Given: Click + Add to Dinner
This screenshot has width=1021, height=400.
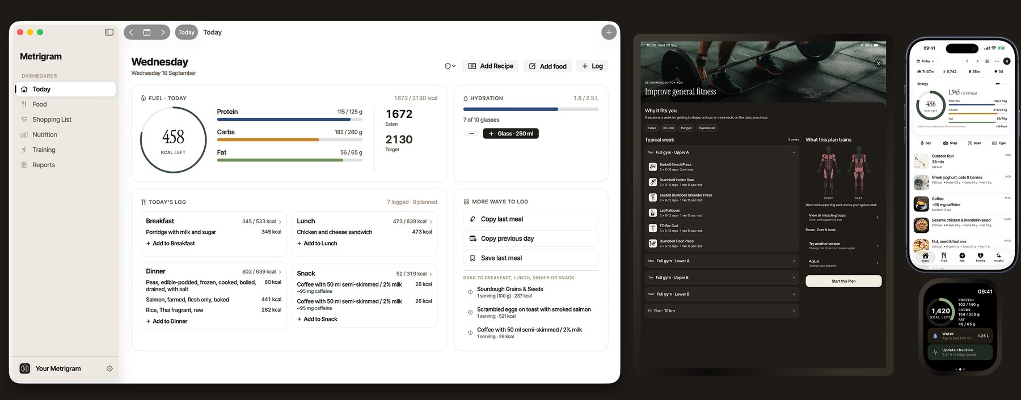Looking at the screenshot, I should [167, 321].
